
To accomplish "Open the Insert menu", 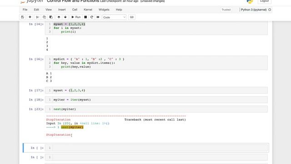I will pyautogui.click(x=62, y=10).
